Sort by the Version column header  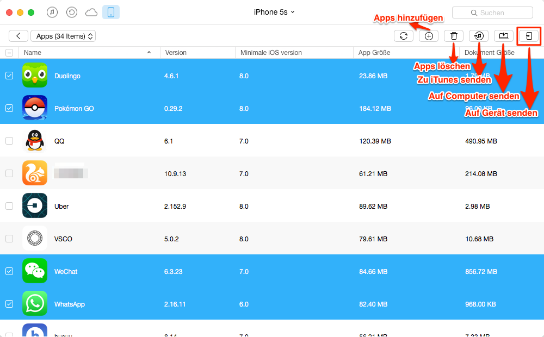coord(197,53)
